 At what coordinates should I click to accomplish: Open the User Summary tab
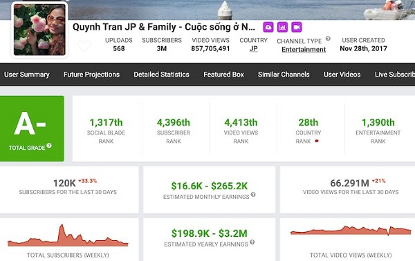(x=27, y=75)
